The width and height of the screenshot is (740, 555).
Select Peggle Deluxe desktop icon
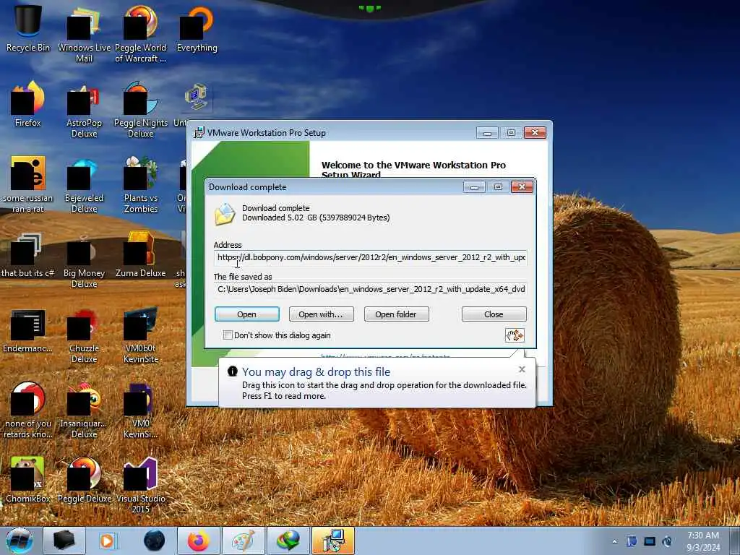point(84,480)
